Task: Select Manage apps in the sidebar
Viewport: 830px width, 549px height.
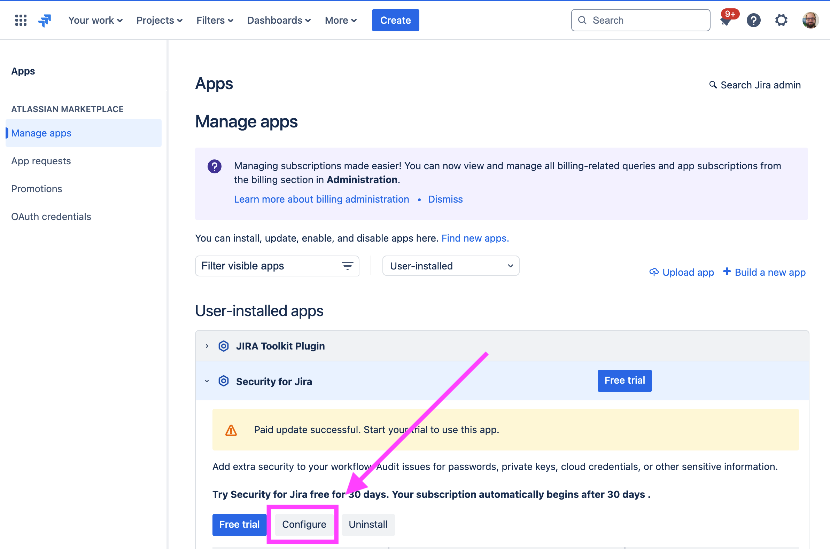Action: pos(83,133)
